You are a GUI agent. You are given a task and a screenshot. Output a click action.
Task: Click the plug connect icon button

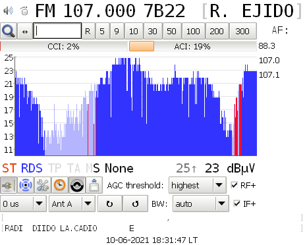tap(9, 185)
